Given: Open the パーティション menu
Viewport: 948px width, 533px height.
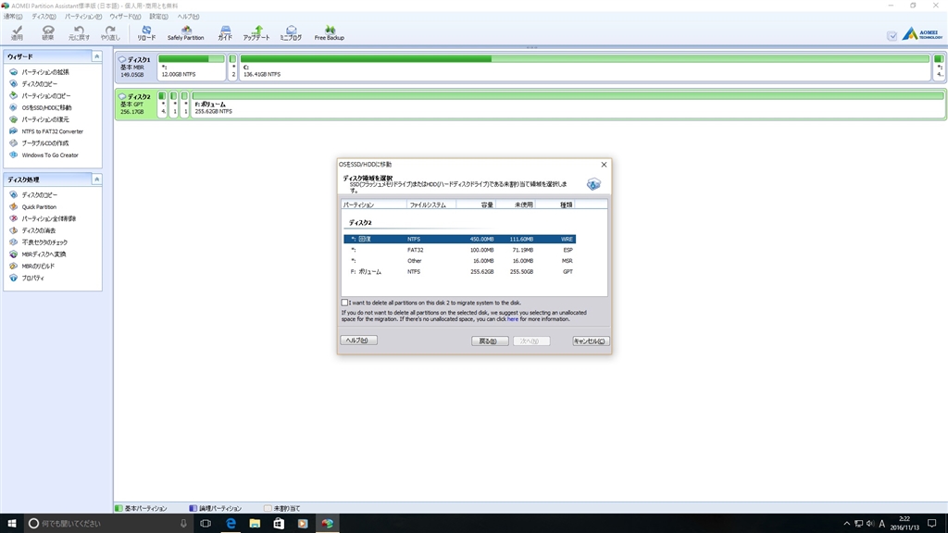Looking at the screenshot, I should coord(82,17).
